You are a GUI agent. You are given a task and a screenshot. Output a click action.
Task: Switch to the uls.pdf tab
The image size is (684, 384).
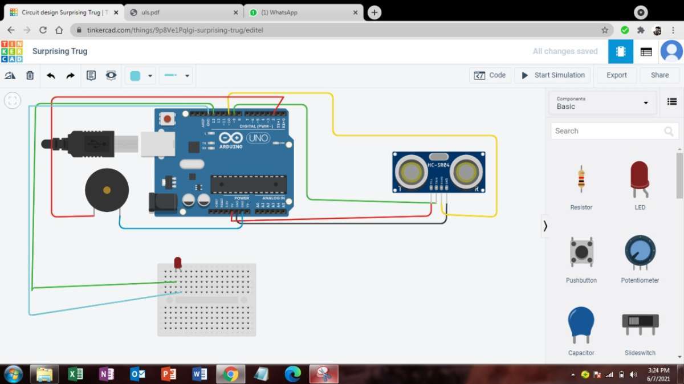click(x=182, y=13)
